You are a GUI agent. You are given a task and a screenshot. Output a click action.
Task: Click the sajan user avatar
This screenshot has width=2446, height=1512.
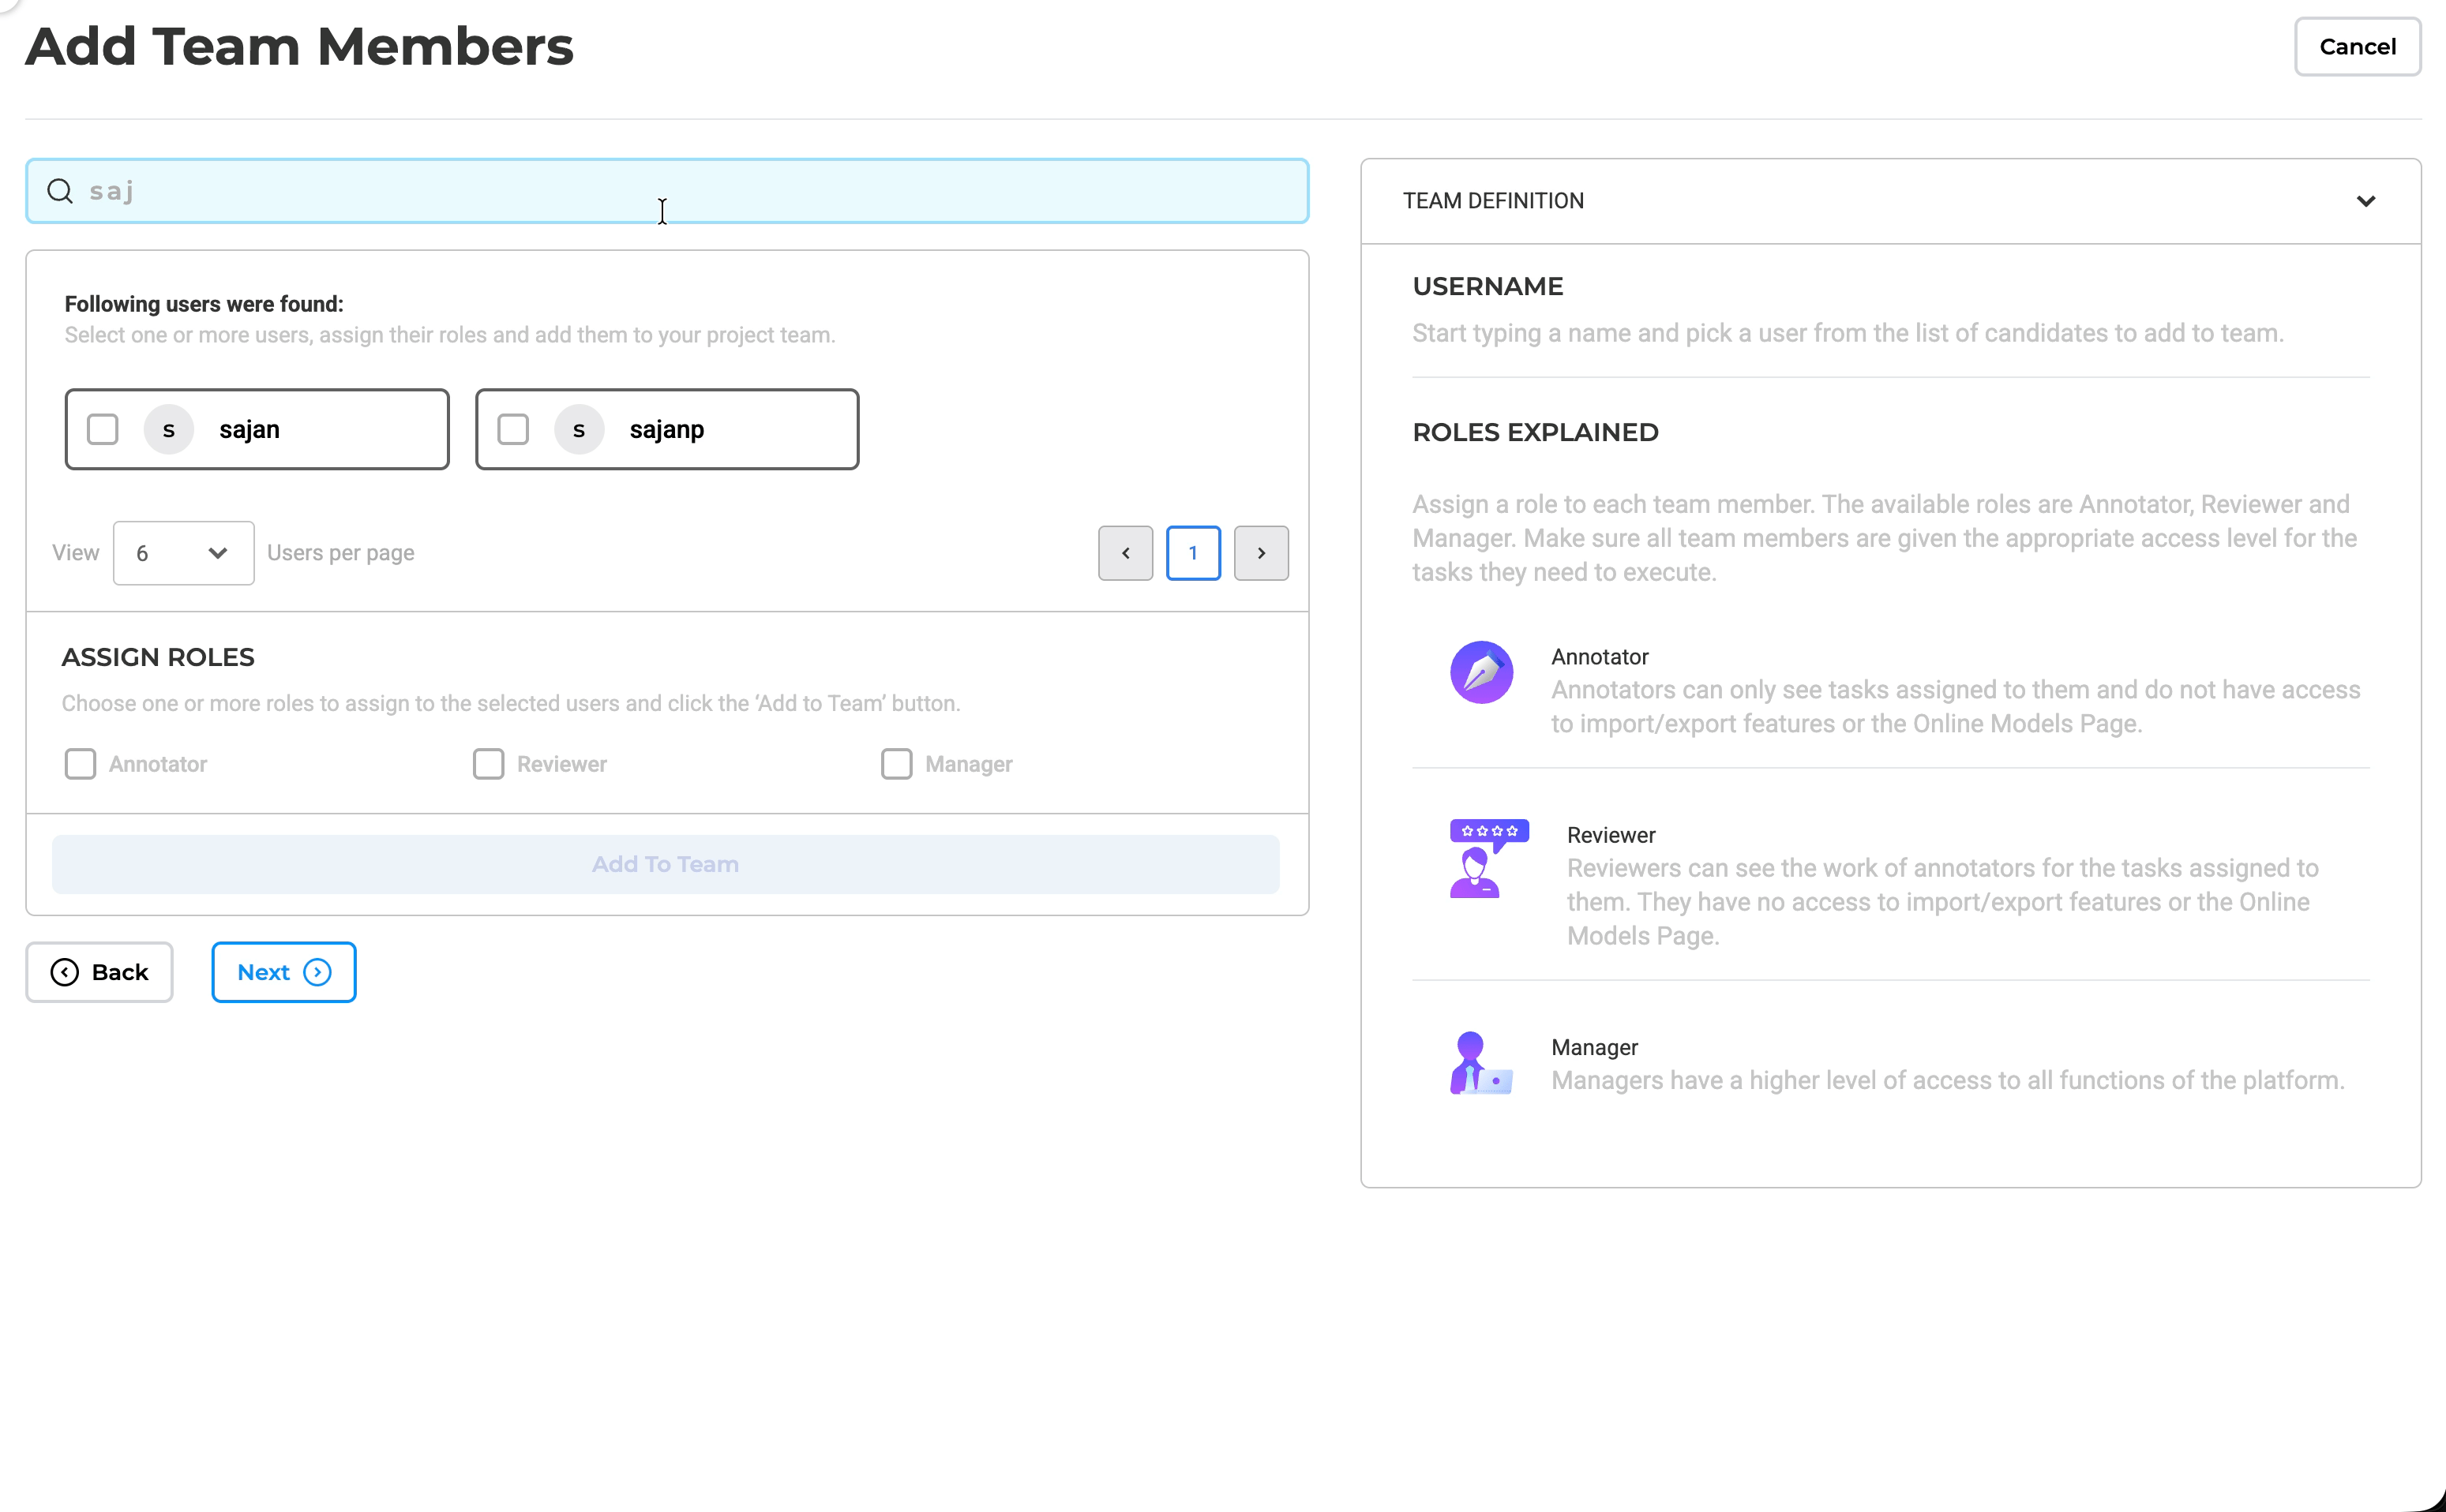169,430
